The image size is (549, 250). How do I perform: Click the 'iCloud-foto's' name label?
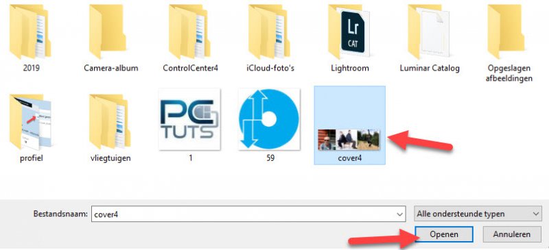tap(270, 68)
